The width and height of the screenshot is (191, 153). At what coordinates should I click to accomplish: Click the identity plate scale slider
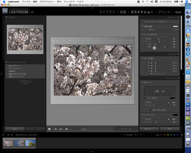coord(154,105)
